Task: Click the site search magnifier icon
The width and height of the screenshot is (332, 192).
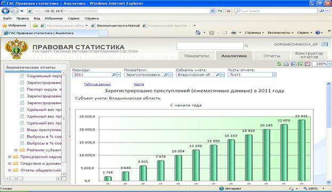Action: (246, 46)
